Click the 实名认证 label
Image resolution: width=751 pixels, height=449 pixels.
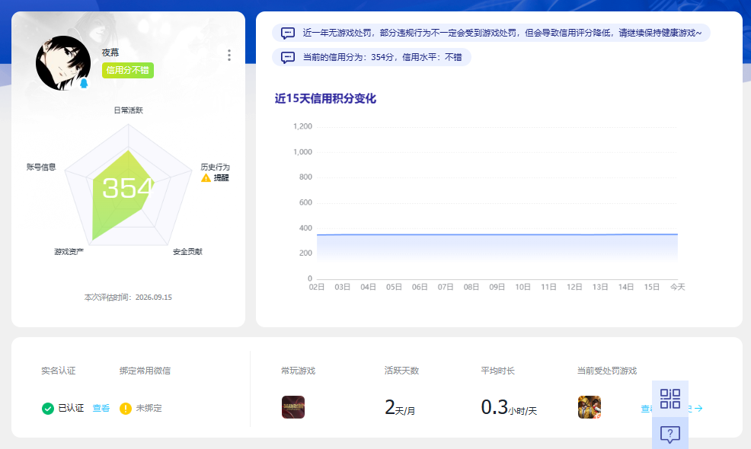point(59,371)
